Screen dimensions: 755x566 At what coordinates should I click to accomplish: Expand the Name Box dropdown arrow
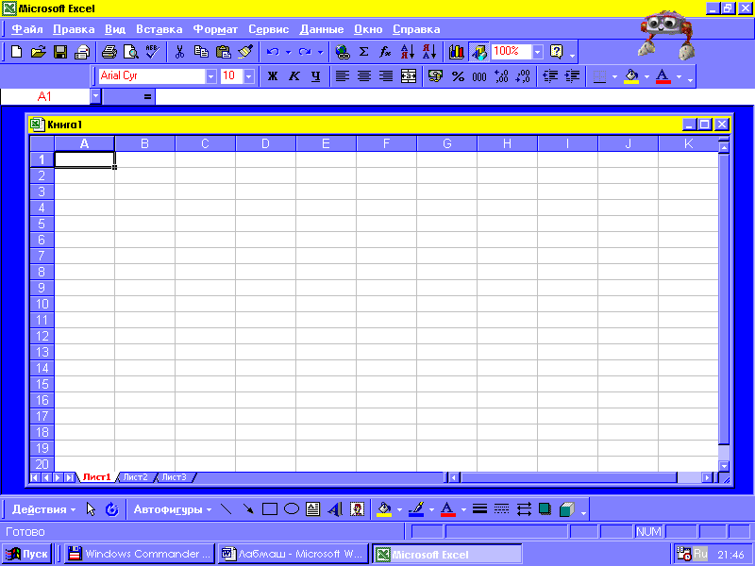pyautogui.click(x=95, y=97)
